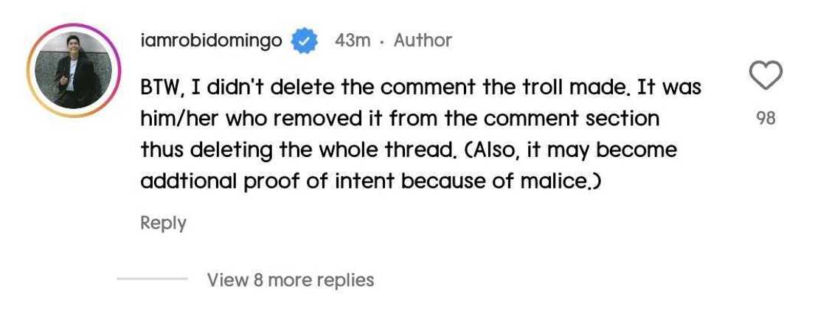Click the misspelled word addtional

187,181
